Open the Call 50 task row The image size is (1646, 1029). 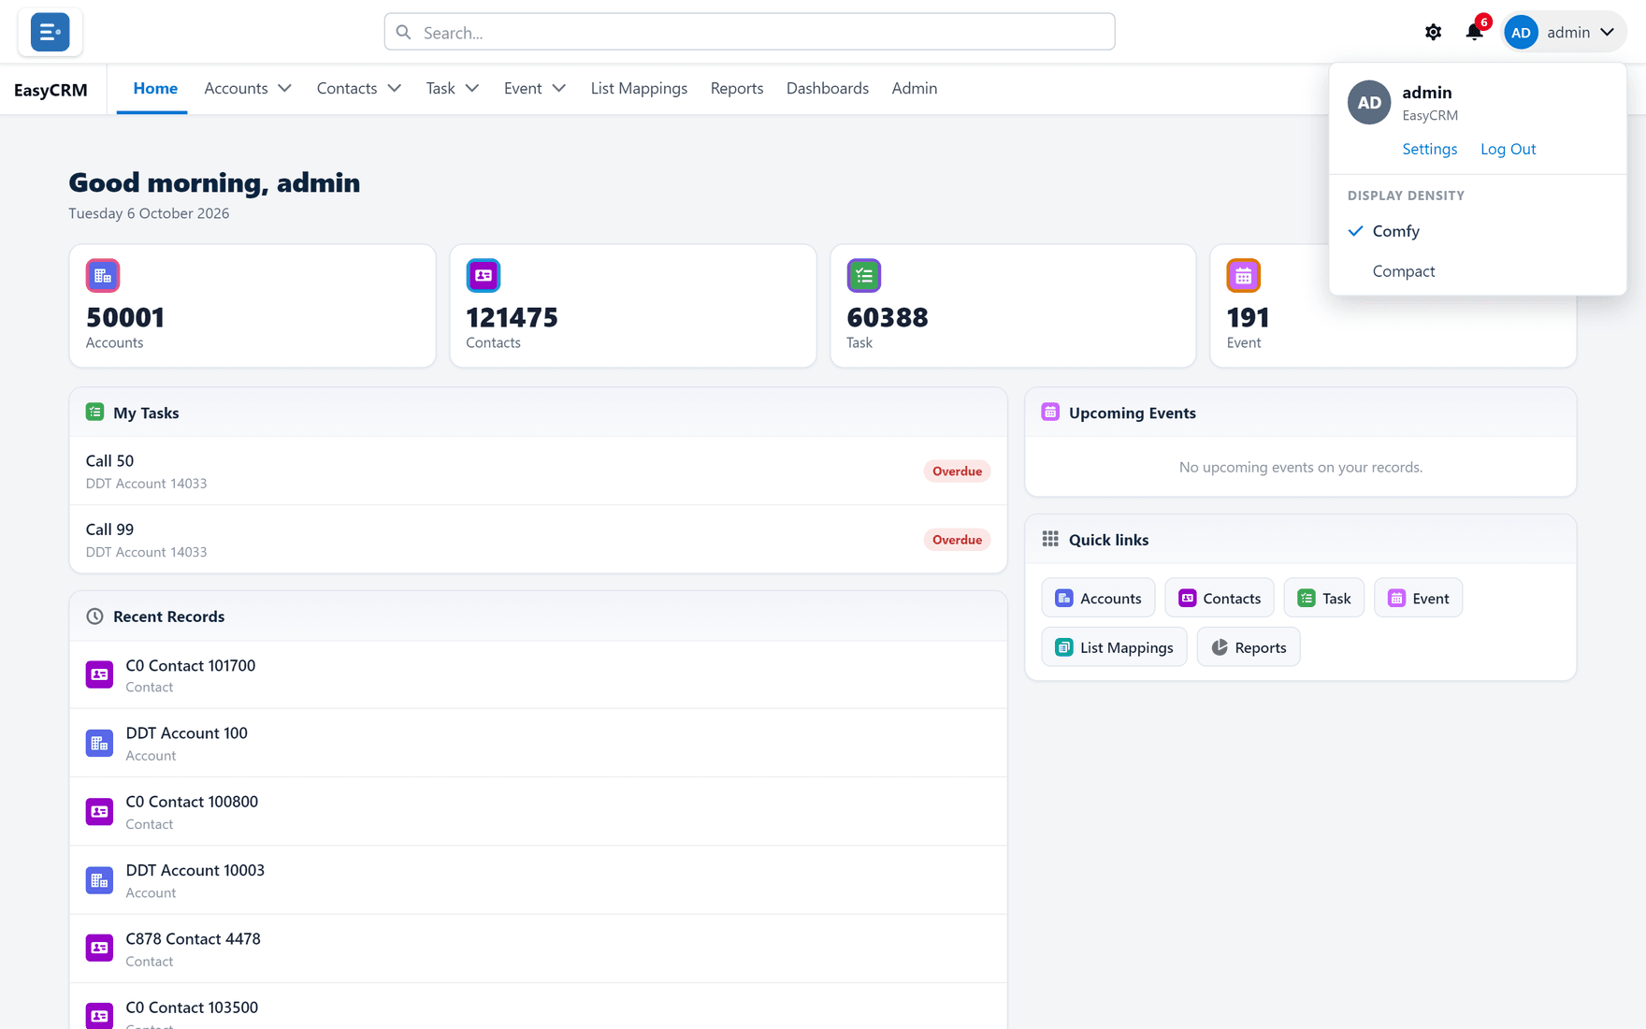pyautogui.click(x=538, y=471)
